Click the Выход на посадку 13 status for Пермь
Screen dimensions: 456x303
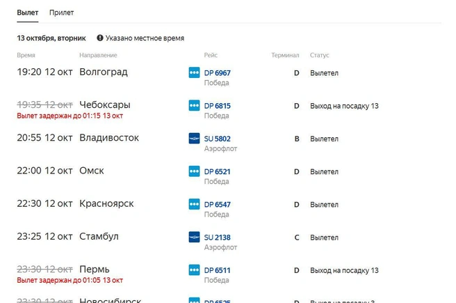pyautogui.click(x=344, y=271)
